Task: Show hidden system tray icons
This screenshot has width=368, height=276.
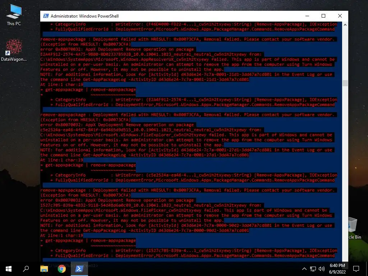Action: point(304,269)
